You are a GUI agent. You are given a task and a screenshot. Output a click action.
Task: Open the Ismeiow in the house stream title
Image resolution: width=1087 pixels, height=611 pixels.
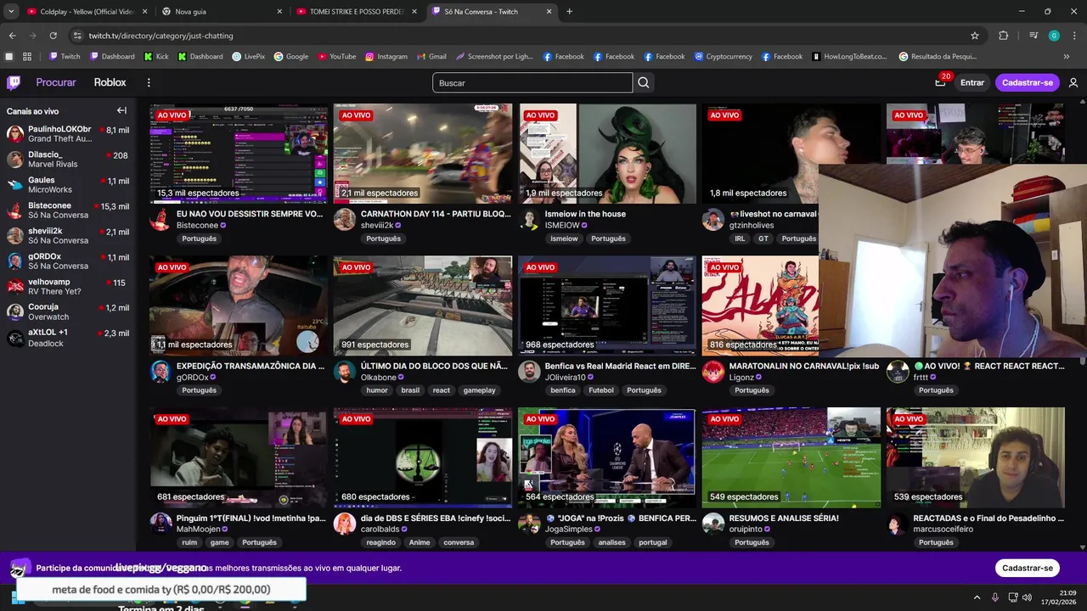[585, 214]
